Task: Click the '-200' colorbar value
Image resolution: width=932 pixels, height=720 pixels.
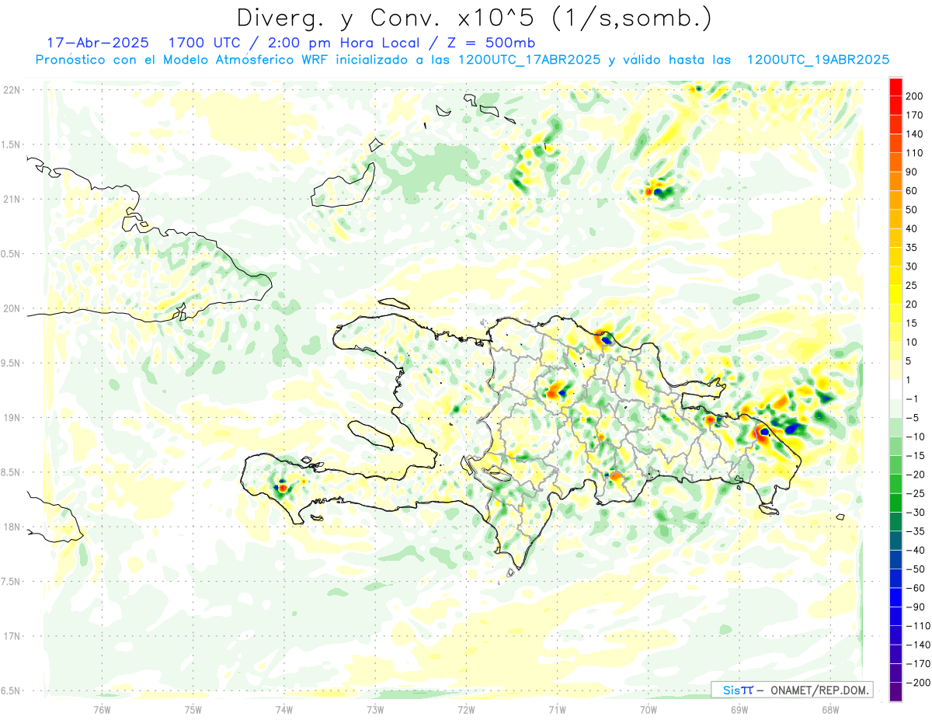Action: point(918,683)
